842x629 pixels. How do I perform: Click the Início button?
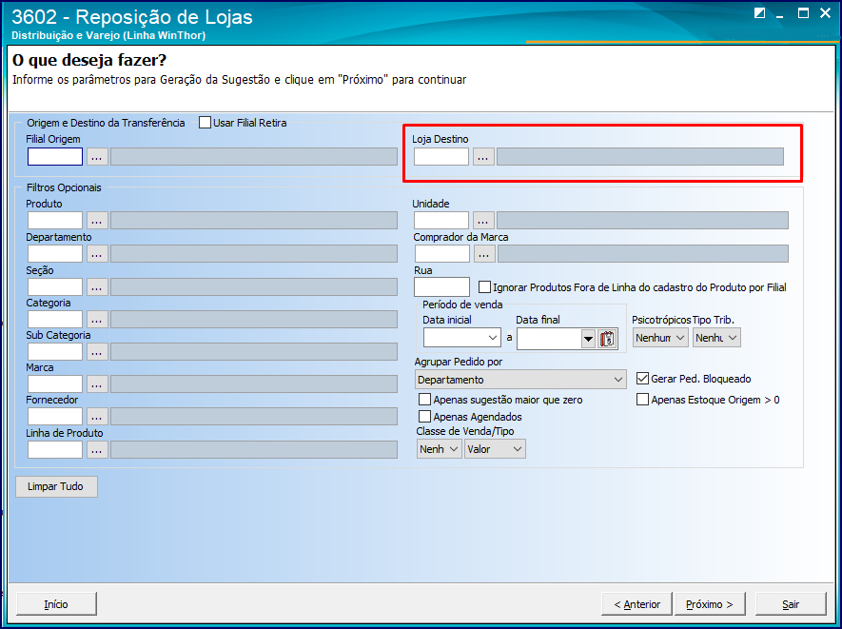56,604
